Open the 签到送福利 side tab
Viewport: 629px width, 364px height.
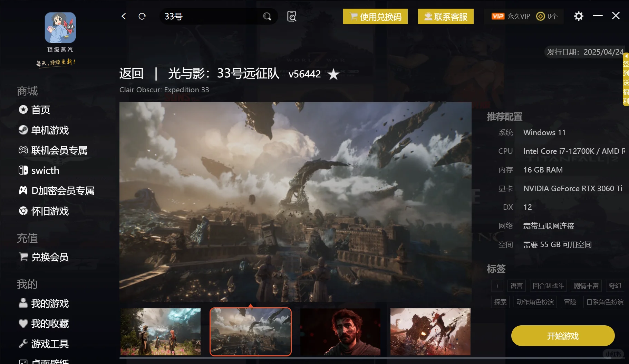tap(626, 80)
